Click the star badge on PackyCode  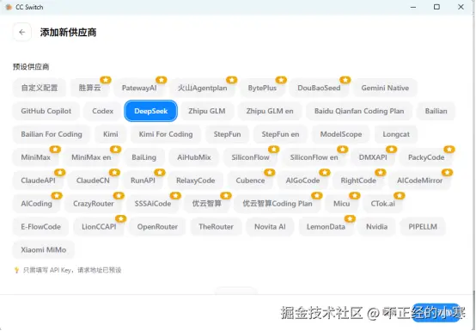(x=449, y=150)
